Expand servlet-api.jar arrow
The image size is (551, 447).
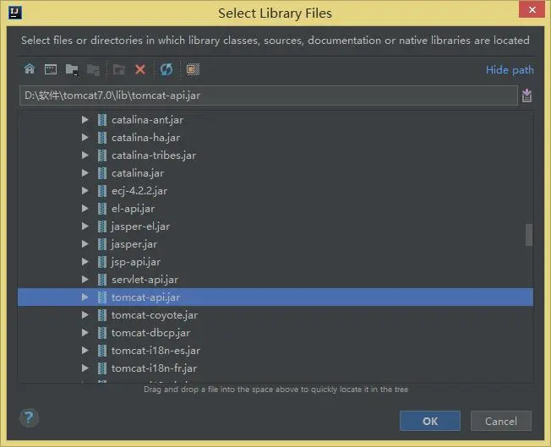click(x=85, y=280)
